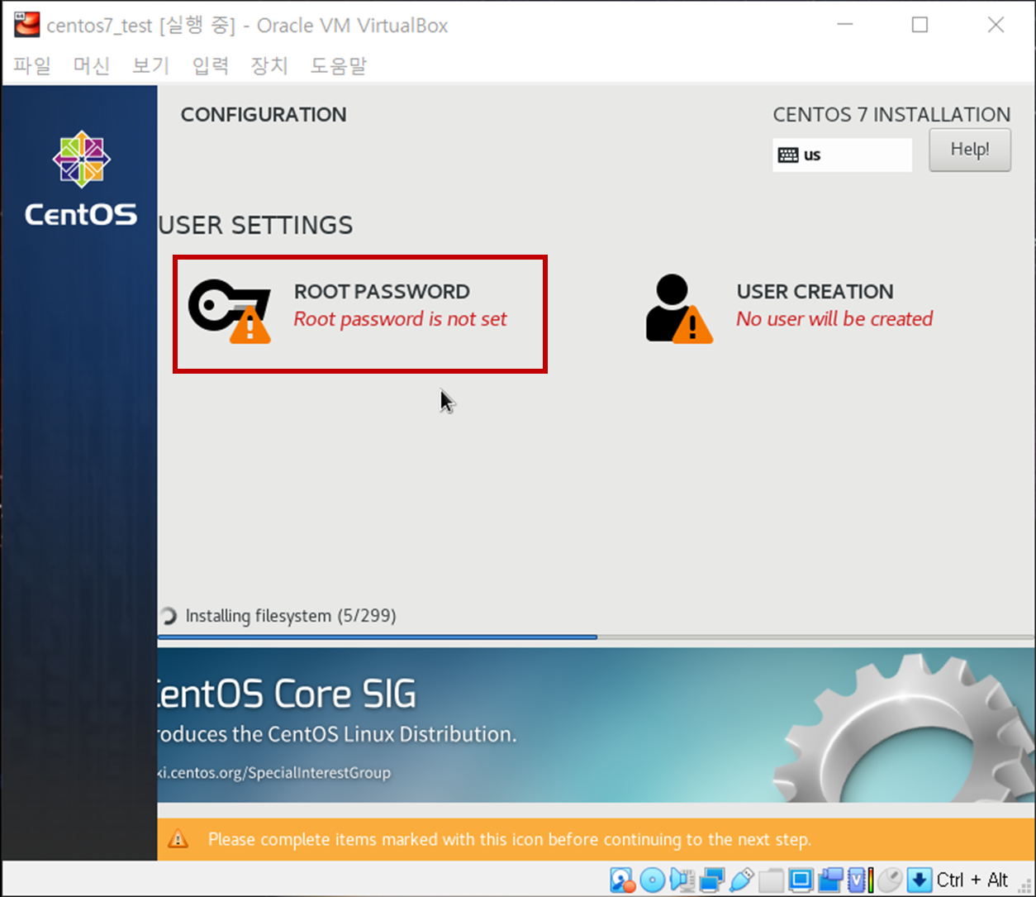1036x897 pixels.
Task: Click the CentOS Core SIG banner
Action: pyautogui.click(x=596, y=725)
